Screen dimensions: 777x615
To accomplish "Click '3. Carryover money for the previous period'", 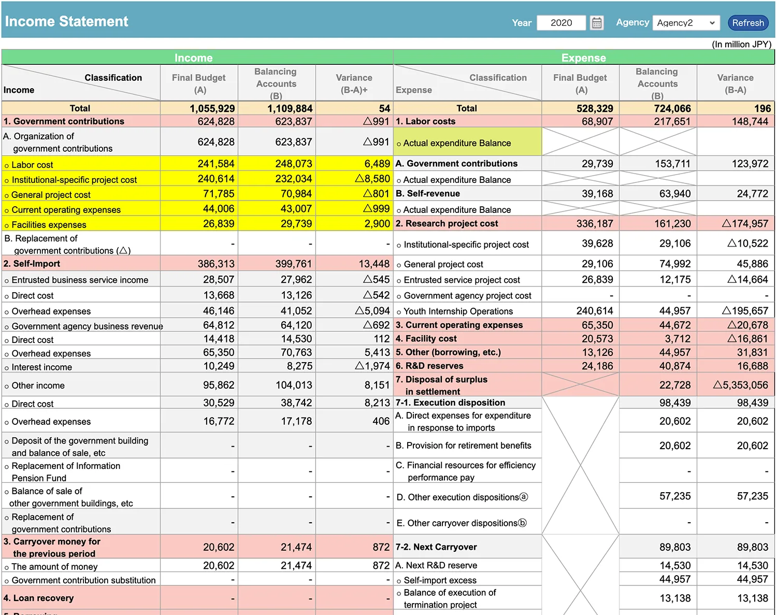I will click(52, 547).
